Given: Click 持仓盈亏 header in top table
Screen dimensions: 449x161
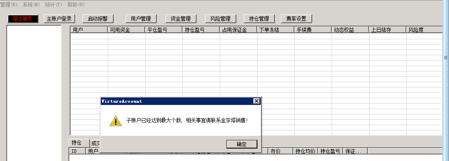Looking at the screenshot, I should (201, 30).
